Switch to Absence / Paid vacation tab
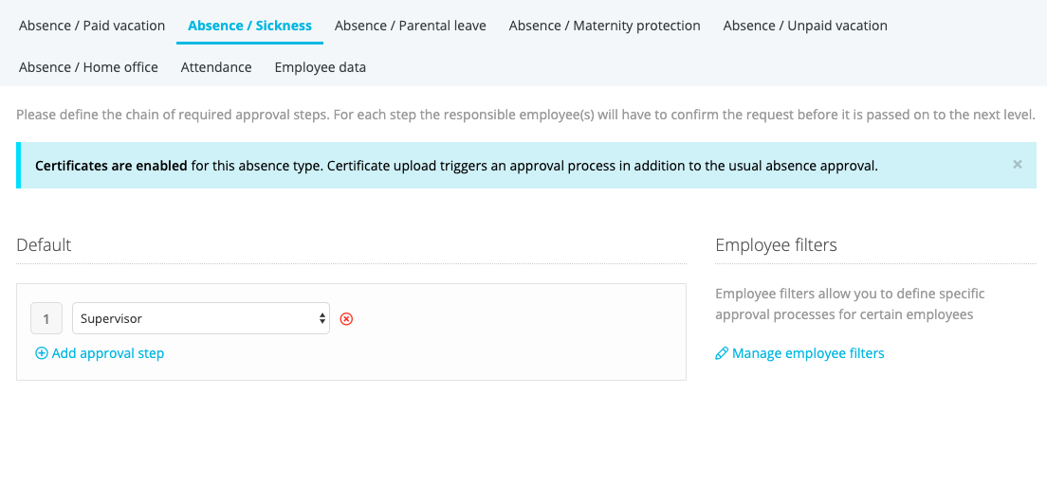This screenshot has width=1047, height=483. click(92, 26)
